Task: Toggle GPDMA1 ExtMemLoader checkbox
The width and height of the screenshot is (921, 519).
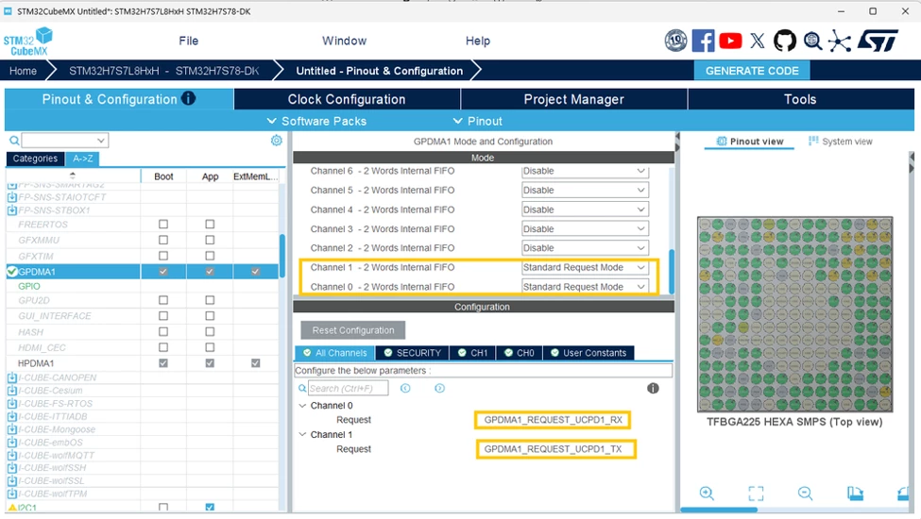Action: click(255, 272)
